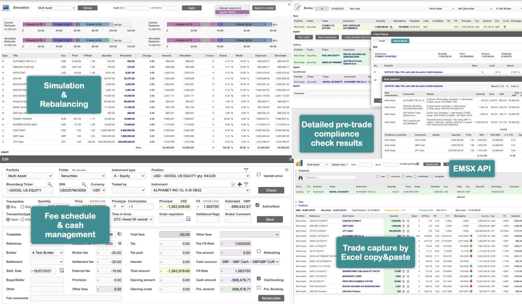This screenshot has width=522, height=304.
Task: Select the Buy transaction radio button
Action: coord(8,207)
